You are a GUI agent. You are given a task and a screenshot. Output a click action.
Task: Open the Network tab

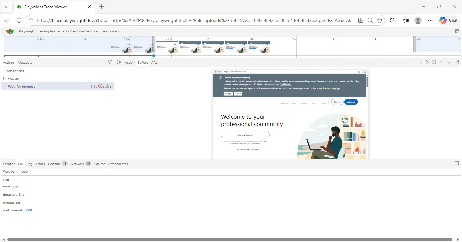(81, 164)
